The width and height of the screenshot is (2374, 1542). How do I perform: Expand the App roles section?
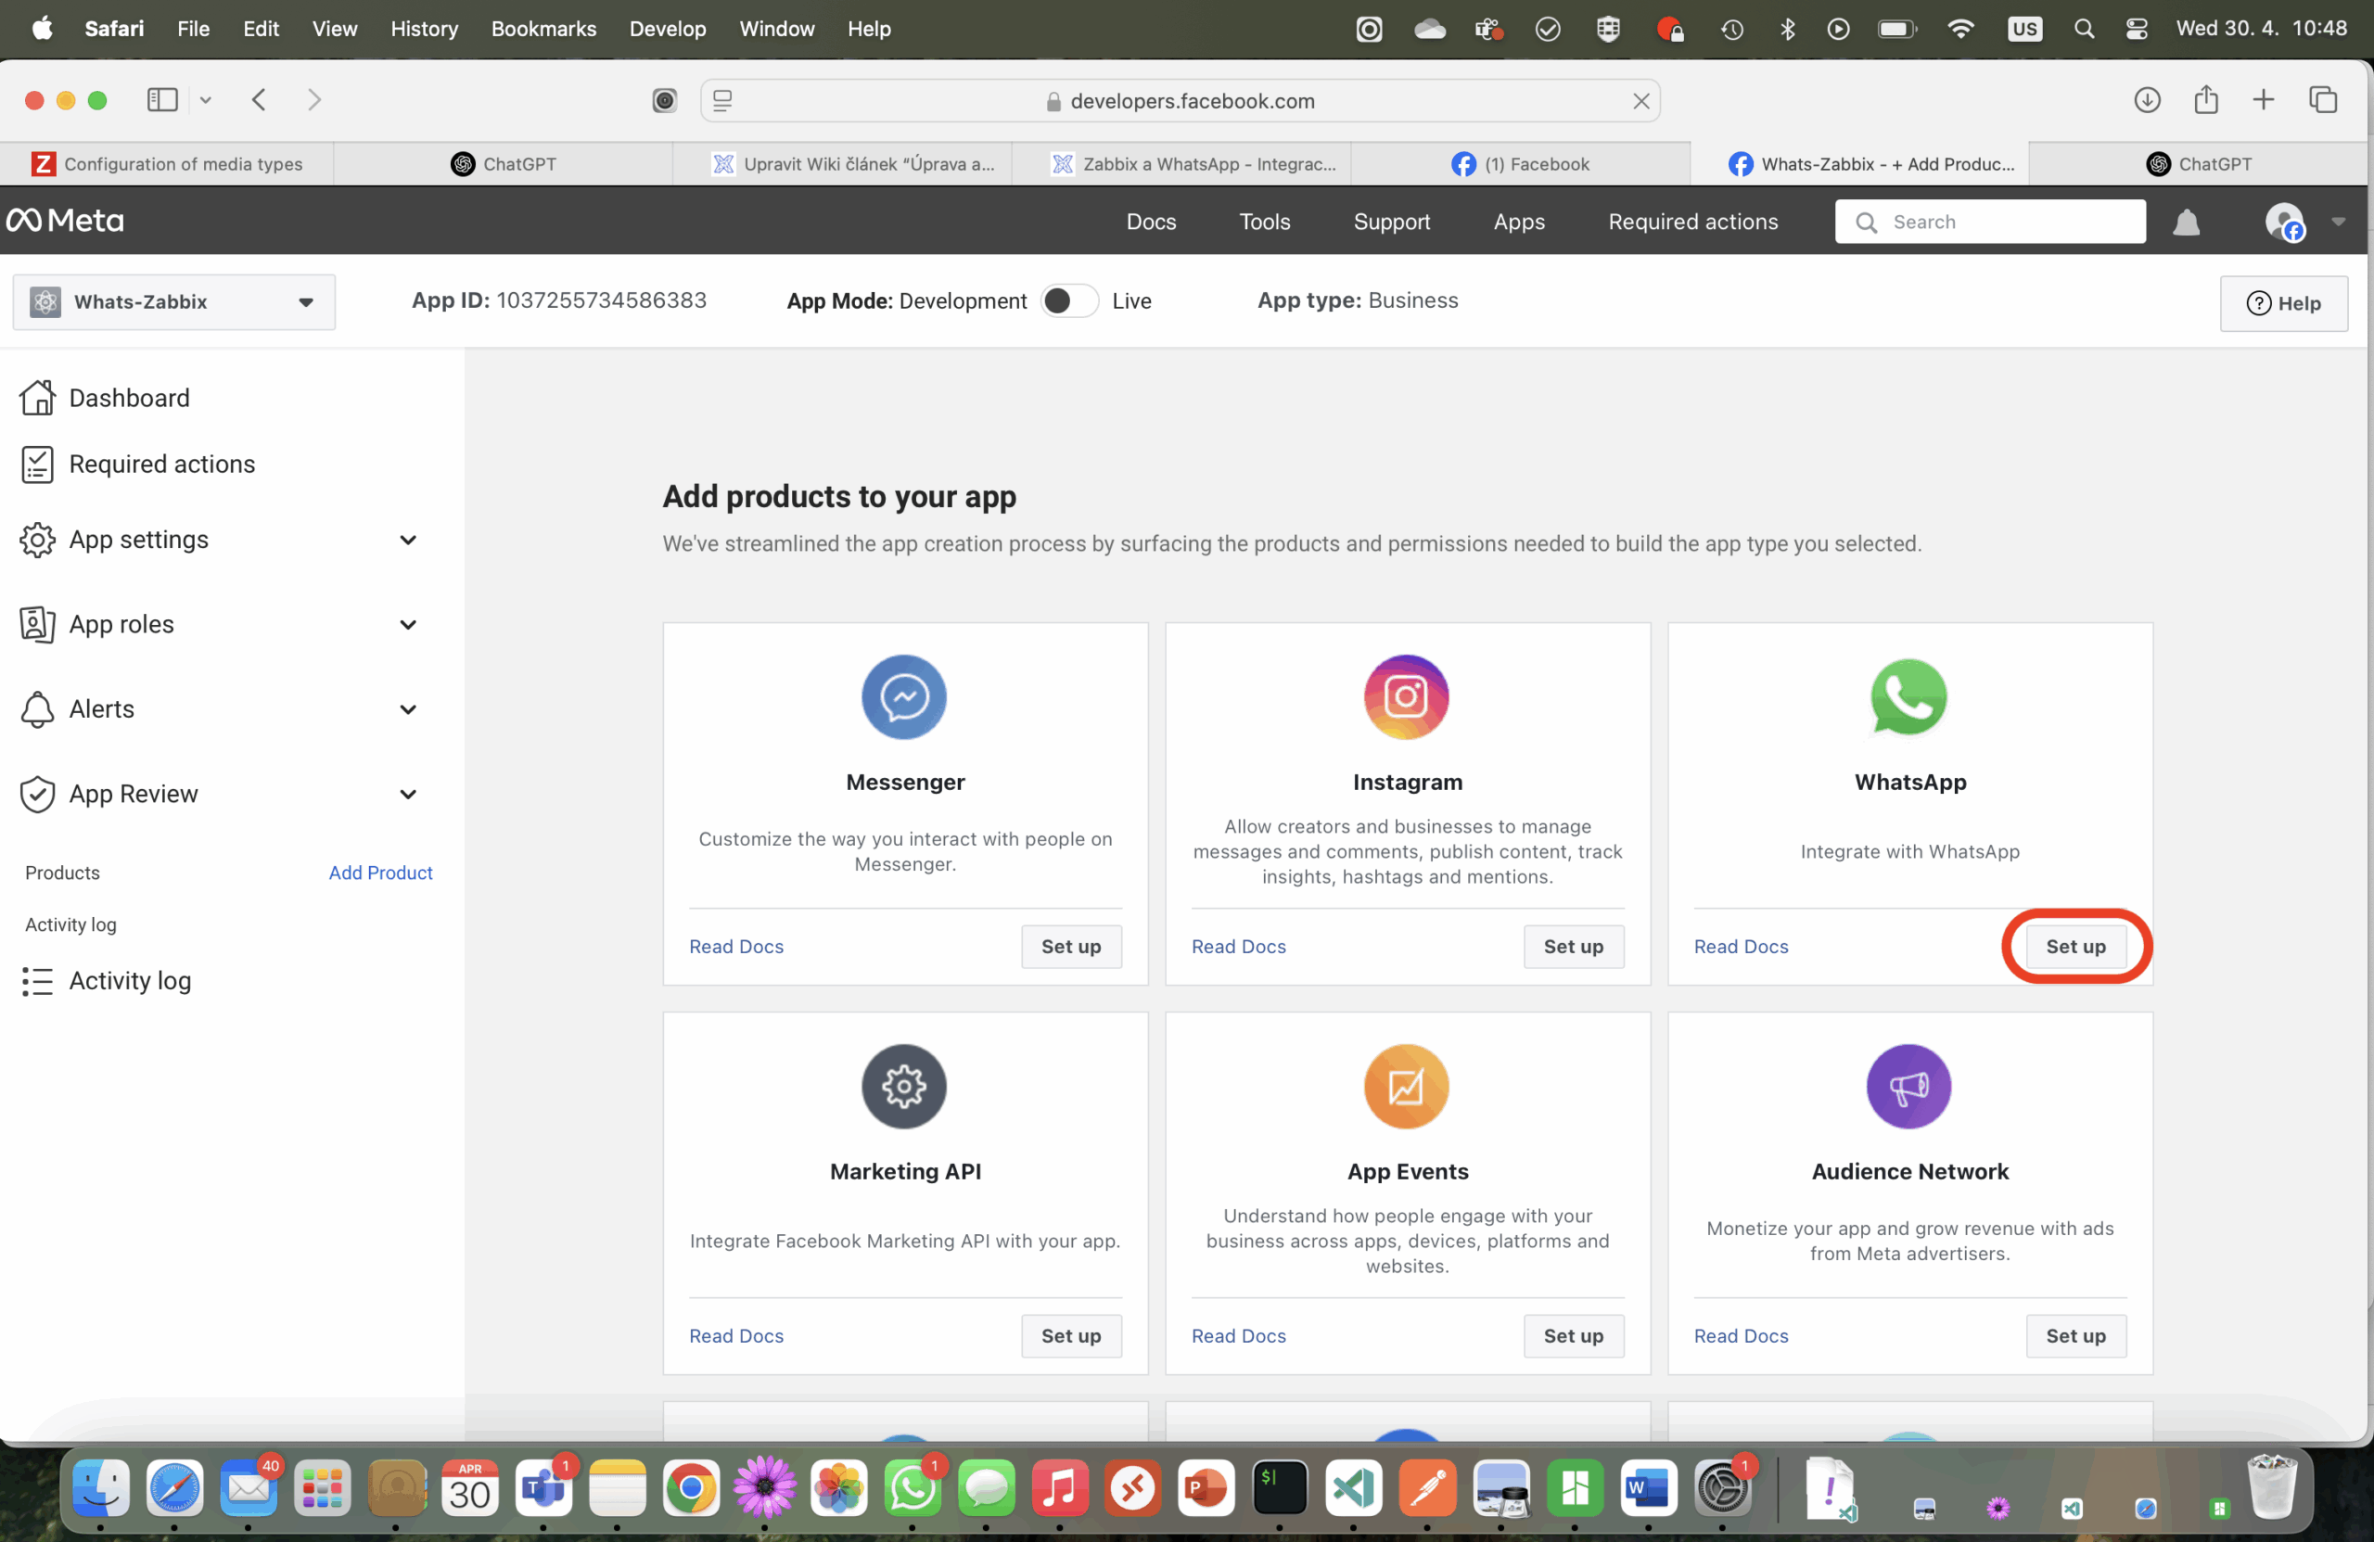(407, 624)
